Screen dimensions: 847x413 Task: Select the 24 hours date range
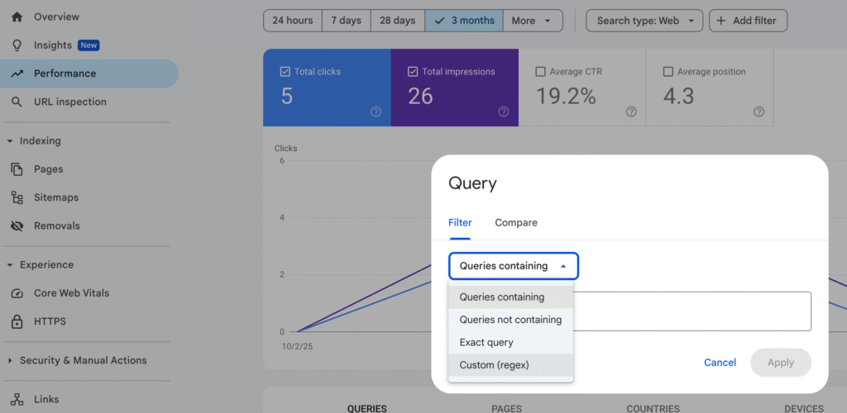(293, 21)
